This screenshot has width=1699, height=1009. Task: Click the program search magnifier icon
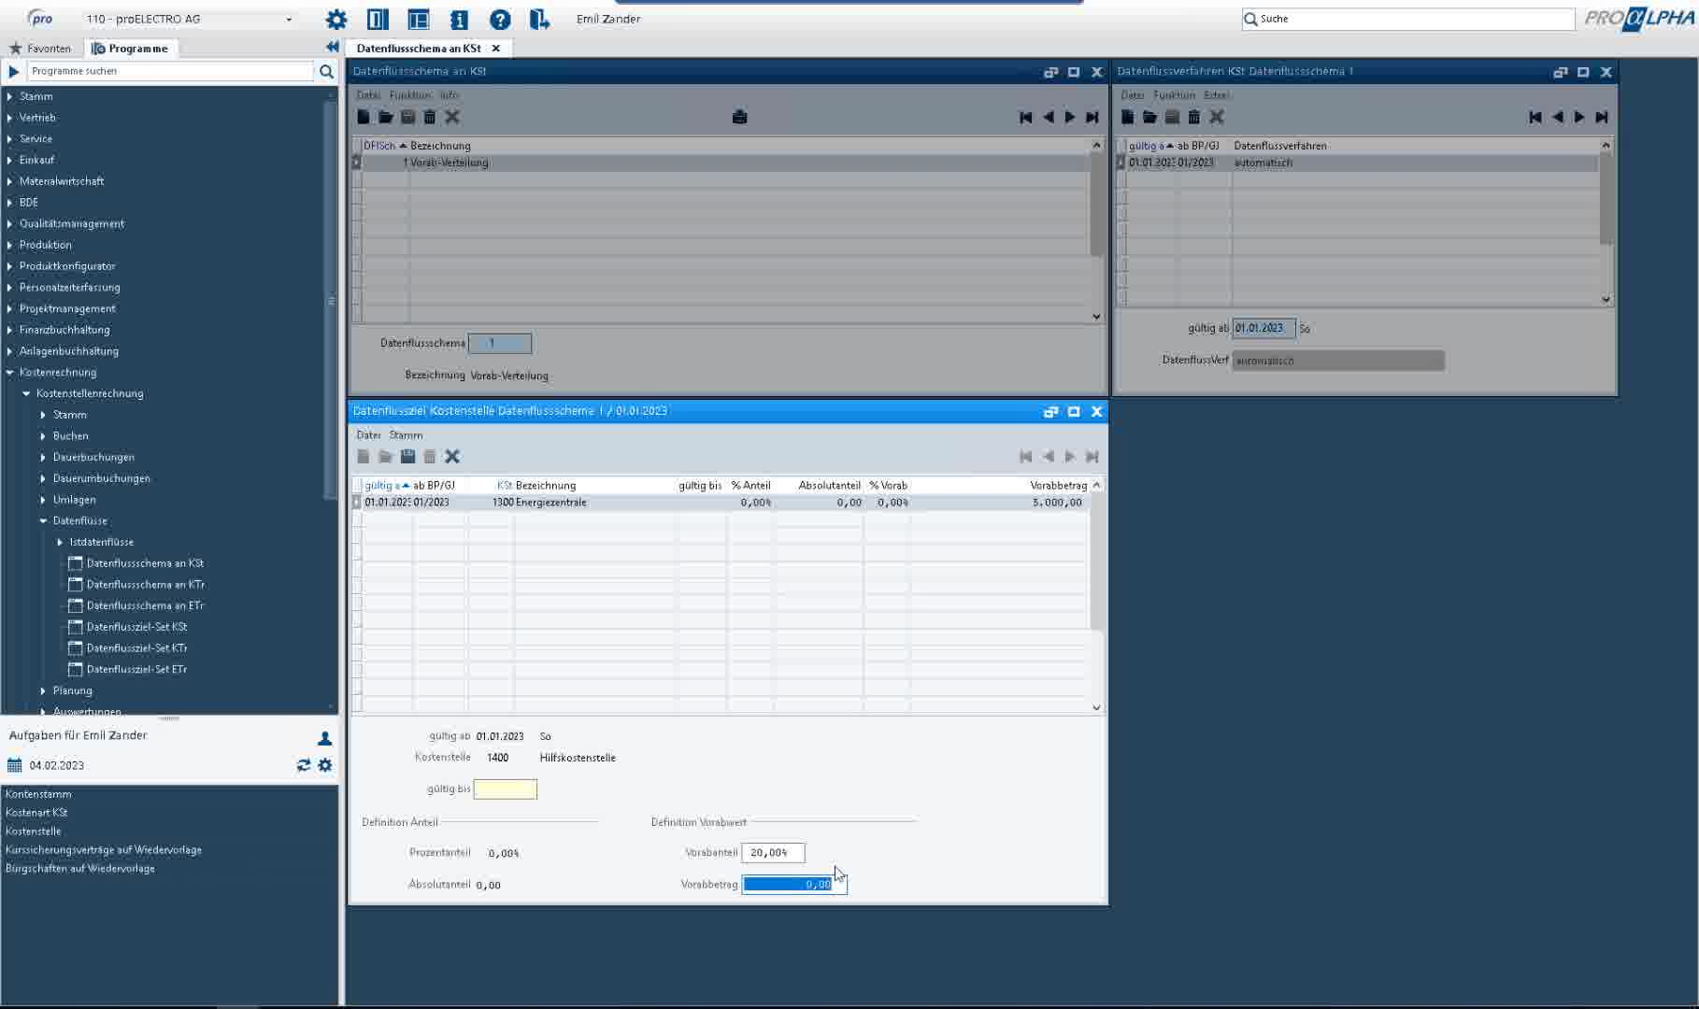(326, 71)
